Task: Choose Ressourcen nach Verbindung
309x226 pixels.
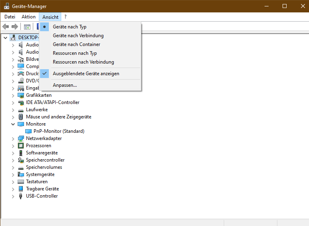Action: (90, 62)
